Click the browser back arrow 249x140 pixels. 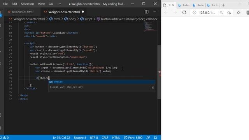pos(166,12)
